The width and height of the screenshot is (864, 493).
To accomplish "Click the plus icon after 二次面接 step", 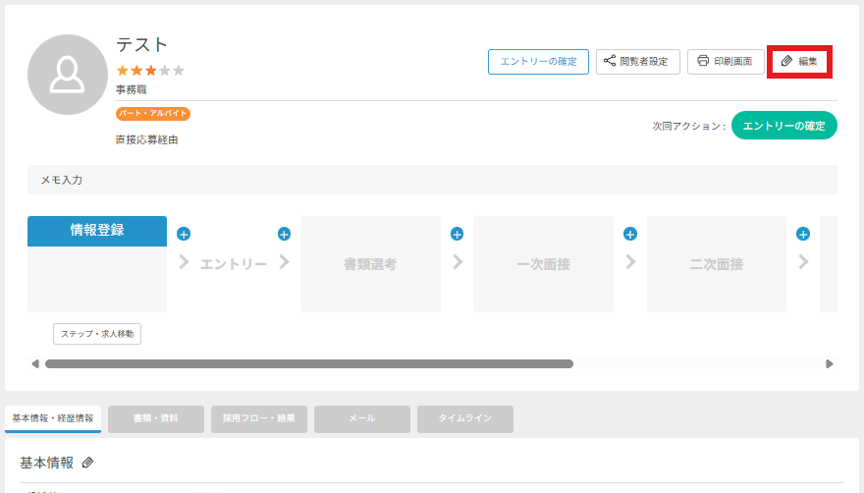I will 803,234.
